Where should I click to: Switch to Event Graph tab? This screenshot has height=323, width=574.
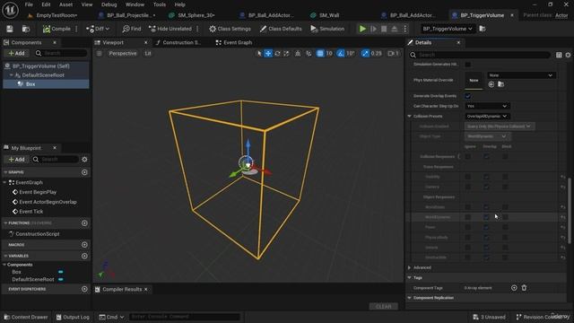click(234, 42)
